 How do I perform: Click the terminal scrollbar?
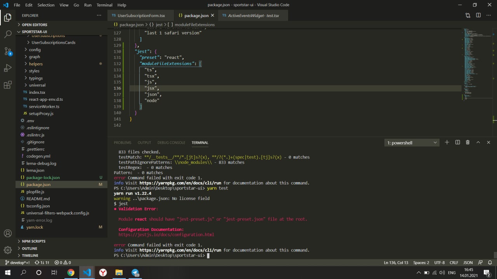(x=495, y=255)
